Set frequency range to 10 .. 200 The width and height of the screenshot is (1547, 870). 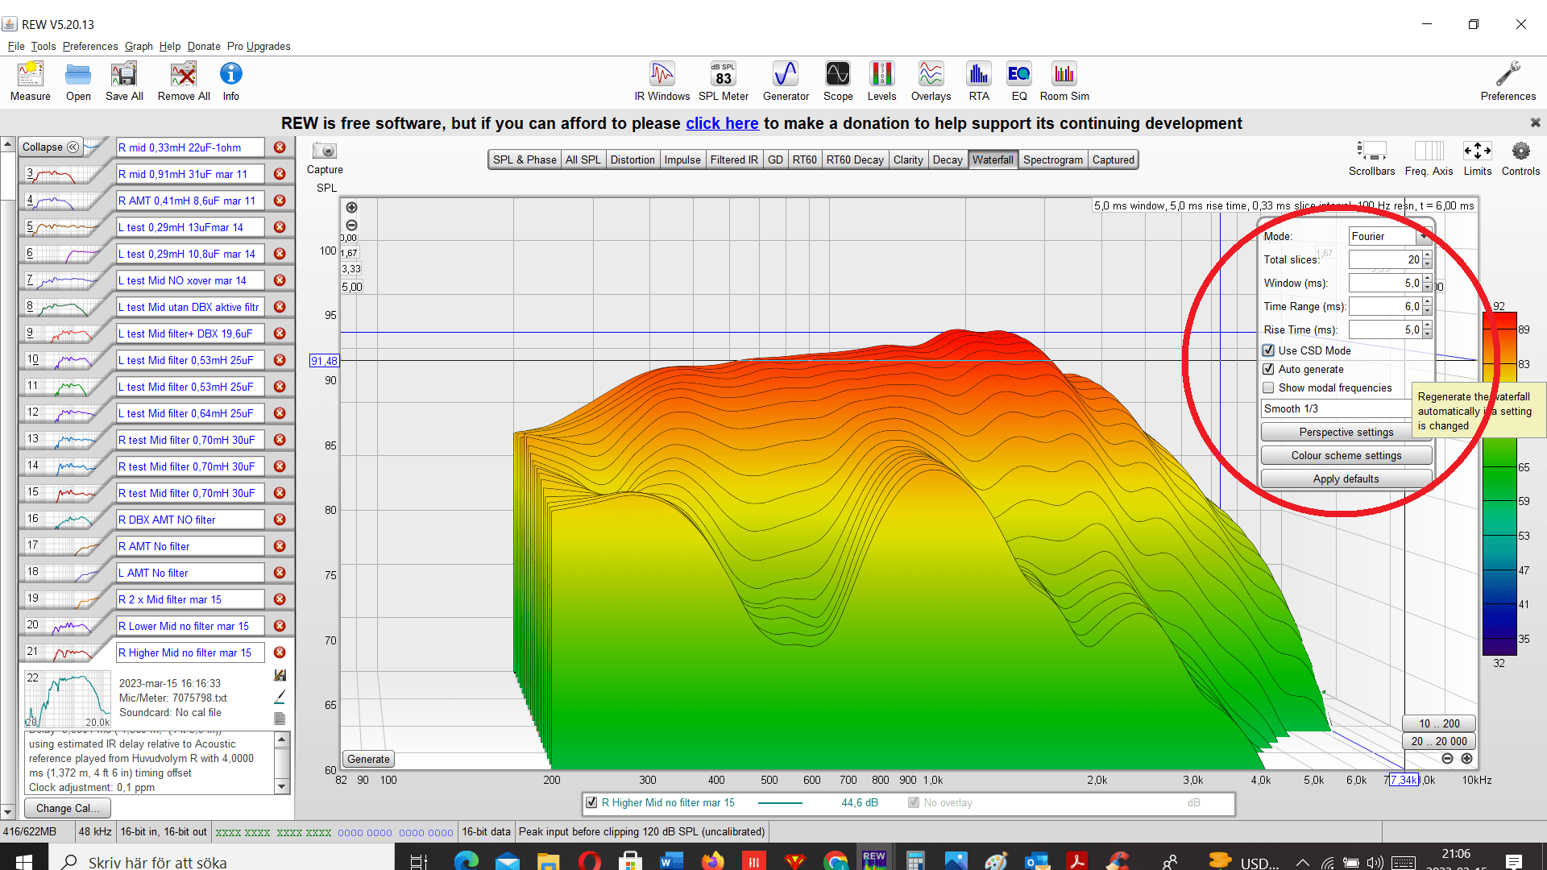point(1439,723)
